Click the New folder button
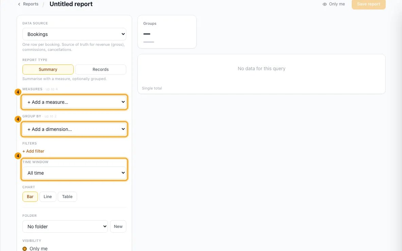The width and height of the screenshot is (402, 251). tap(118, 227)
